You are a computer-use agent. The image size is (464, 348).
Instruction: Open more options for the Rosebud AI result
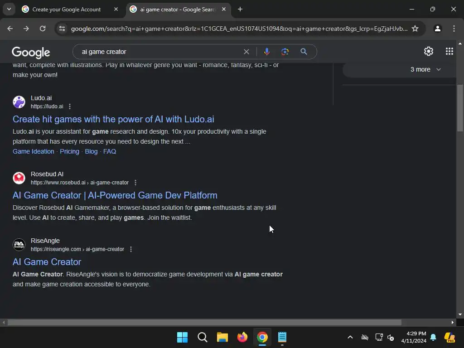pos(135,183)
